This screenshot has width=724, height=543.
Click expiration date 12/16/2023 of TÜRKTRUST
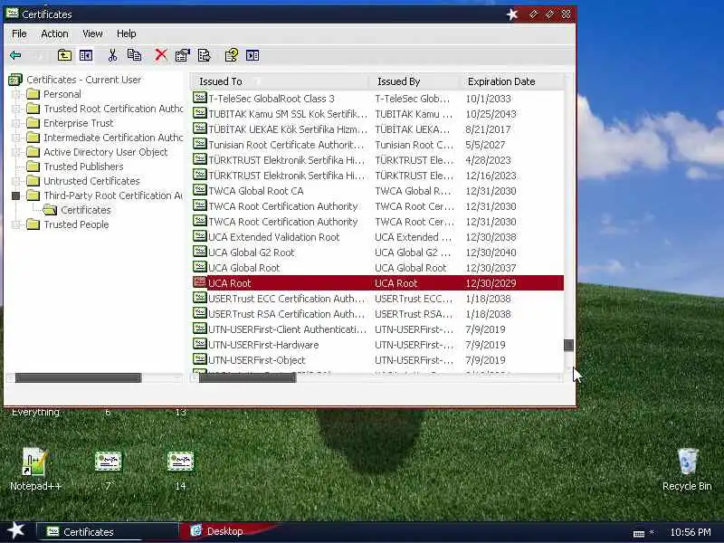(491, 176)
